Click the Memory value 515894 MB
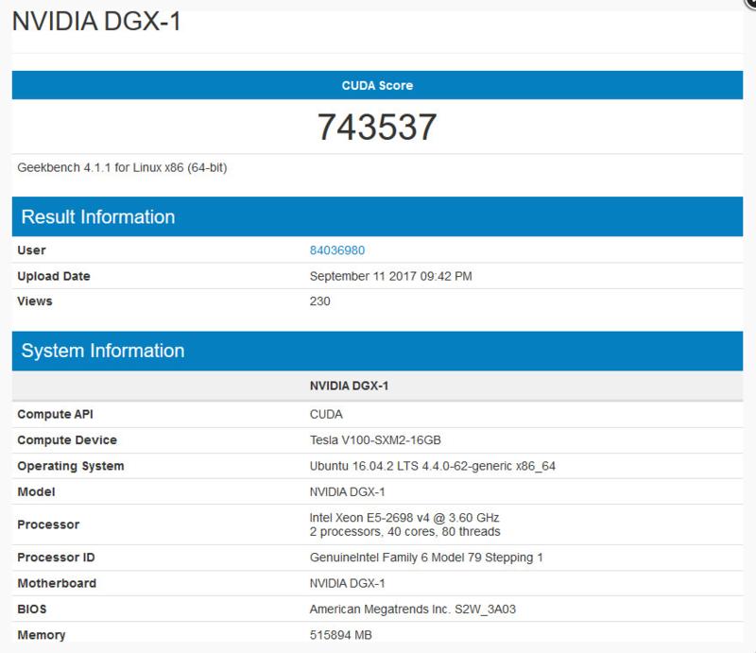 341,636
